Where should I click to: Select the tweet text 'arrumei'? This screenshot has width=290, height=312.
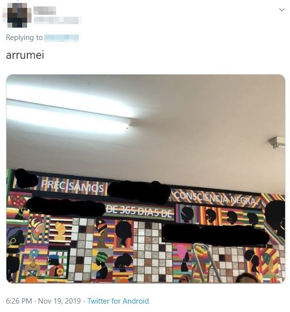pyautogui.click(x=25, y=55)
